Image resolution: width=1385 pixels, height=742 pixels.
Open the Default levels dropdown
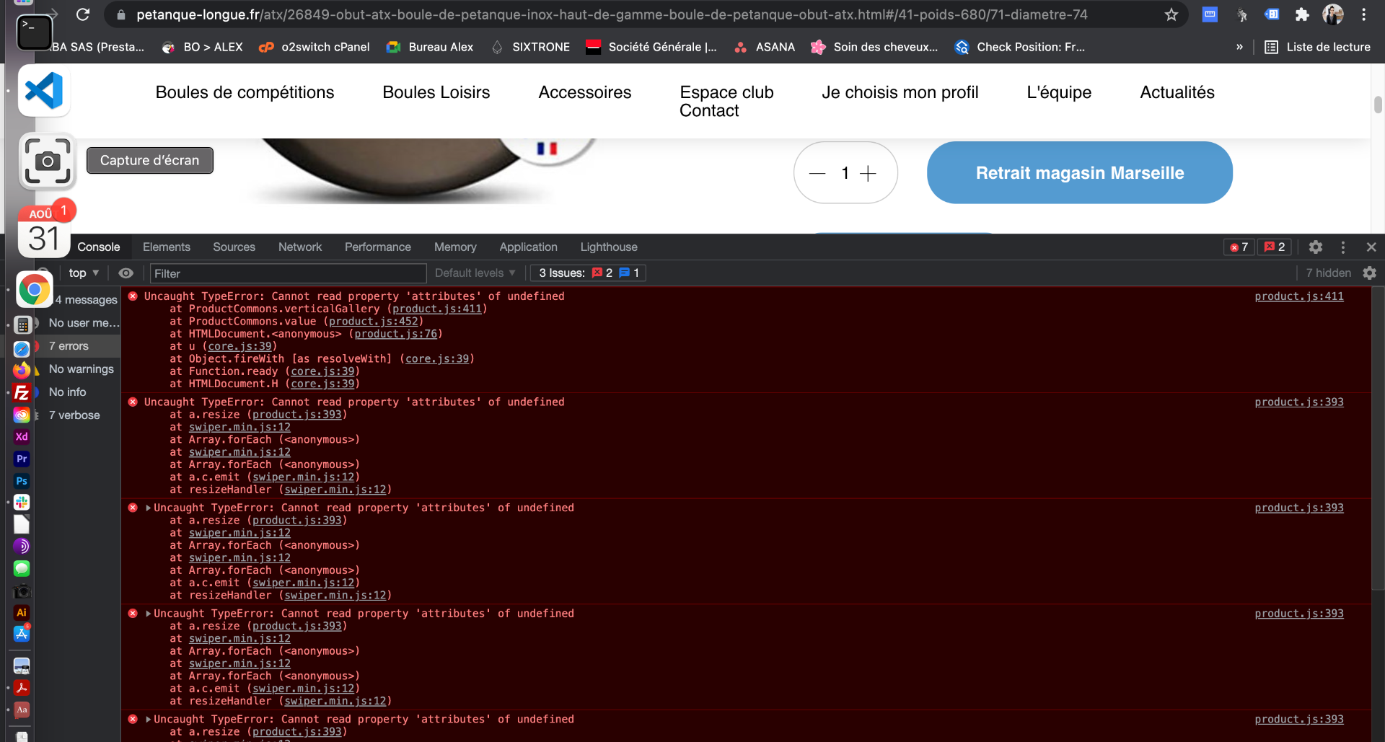(x=475, y=273)
